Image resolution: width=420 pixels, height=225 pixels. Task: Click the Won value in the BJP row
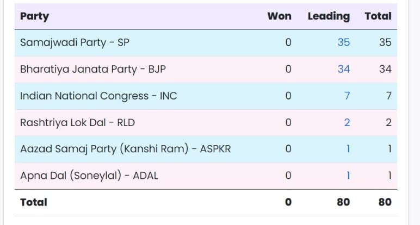click(288, 69)
